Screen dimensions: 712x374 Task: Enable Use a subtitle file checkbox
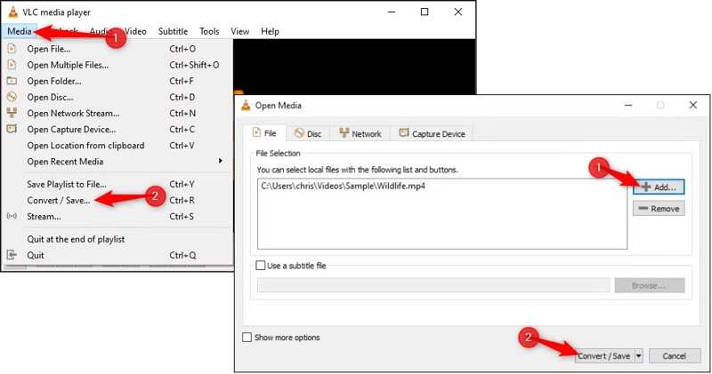(x=261, y=266)
